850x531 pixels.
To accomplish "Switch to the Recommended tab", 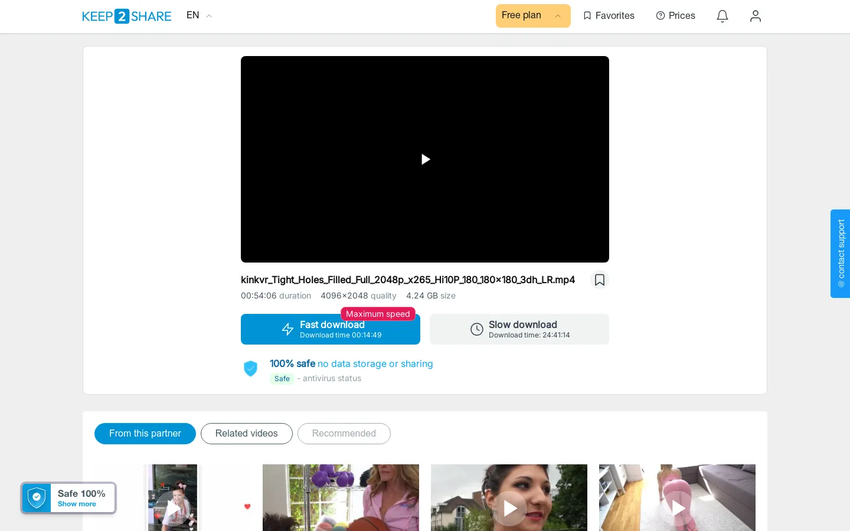I will (x=344, y=434).
